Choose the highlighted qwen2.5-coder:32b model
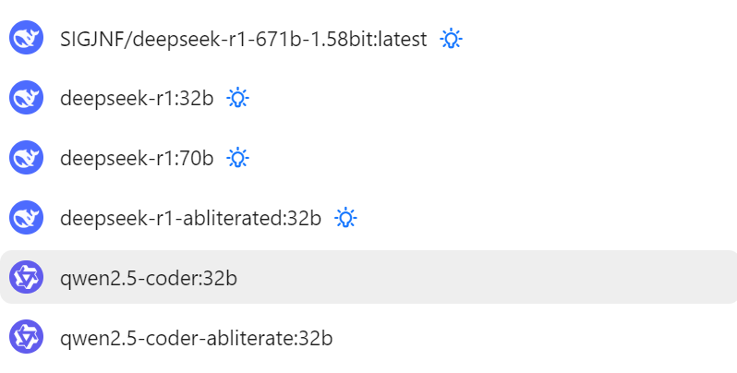The height and width of the screenshot is (373, 737). 149,279
